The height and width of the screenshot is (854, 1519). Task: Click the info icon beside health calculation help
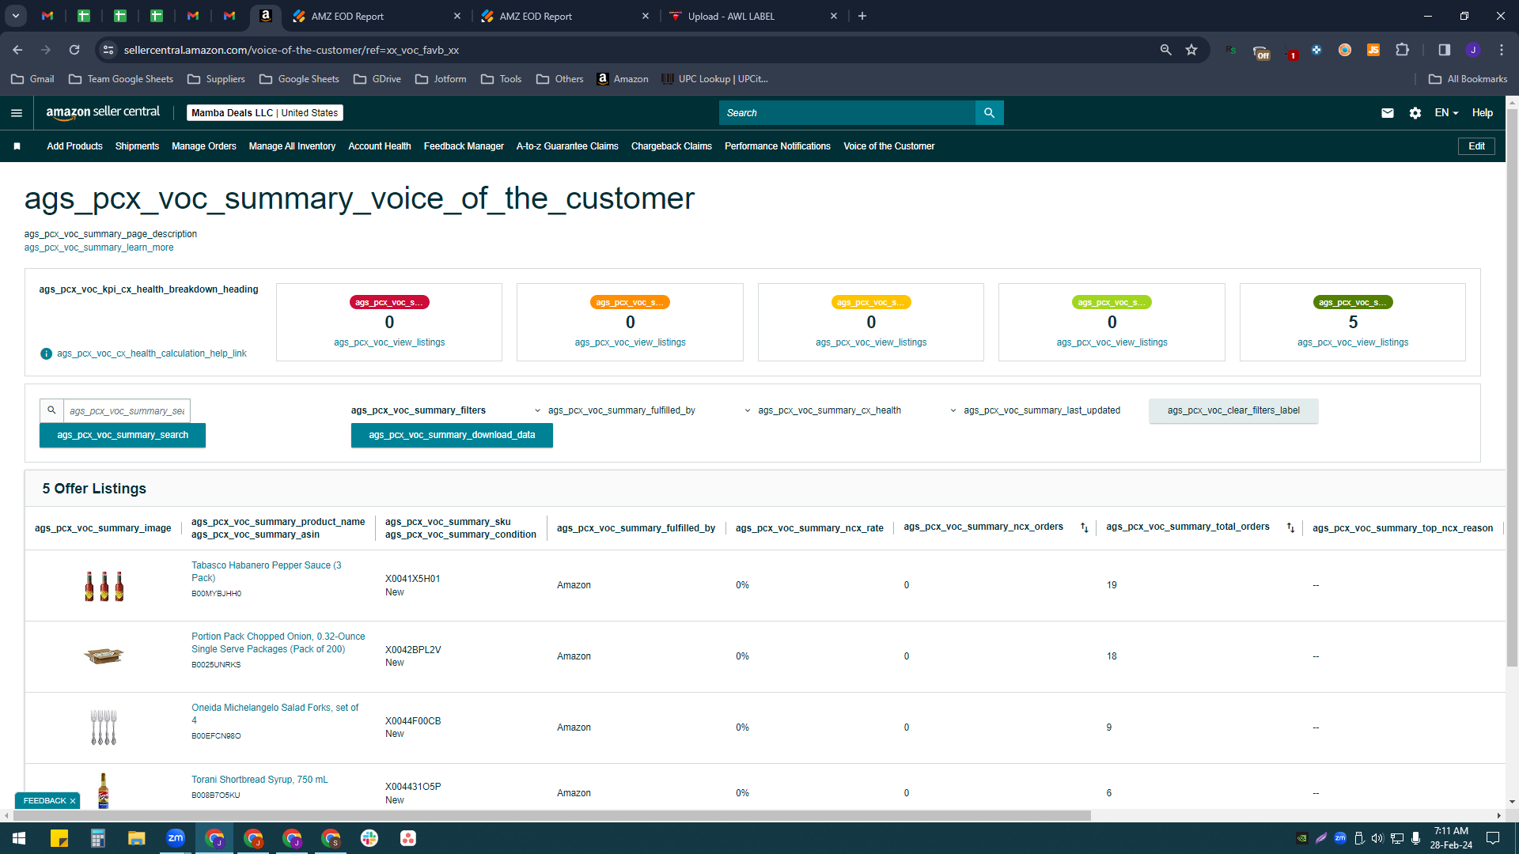[46, 353]
